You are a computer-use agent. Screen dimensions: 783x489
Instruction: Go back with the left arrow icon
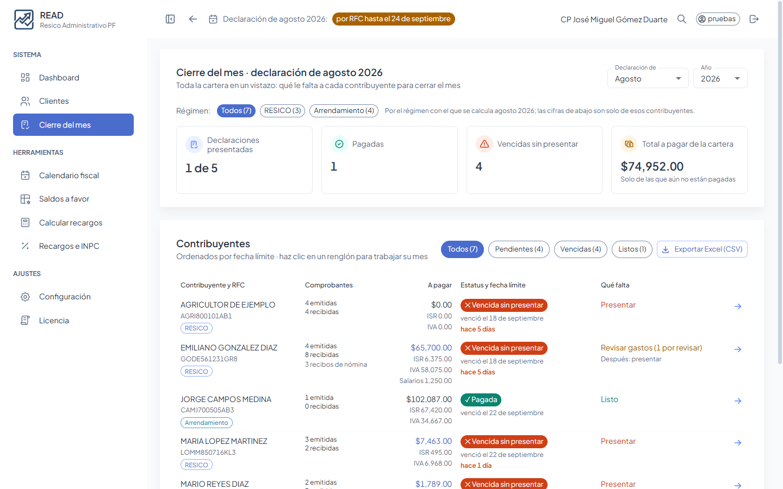tap(193, 19)
